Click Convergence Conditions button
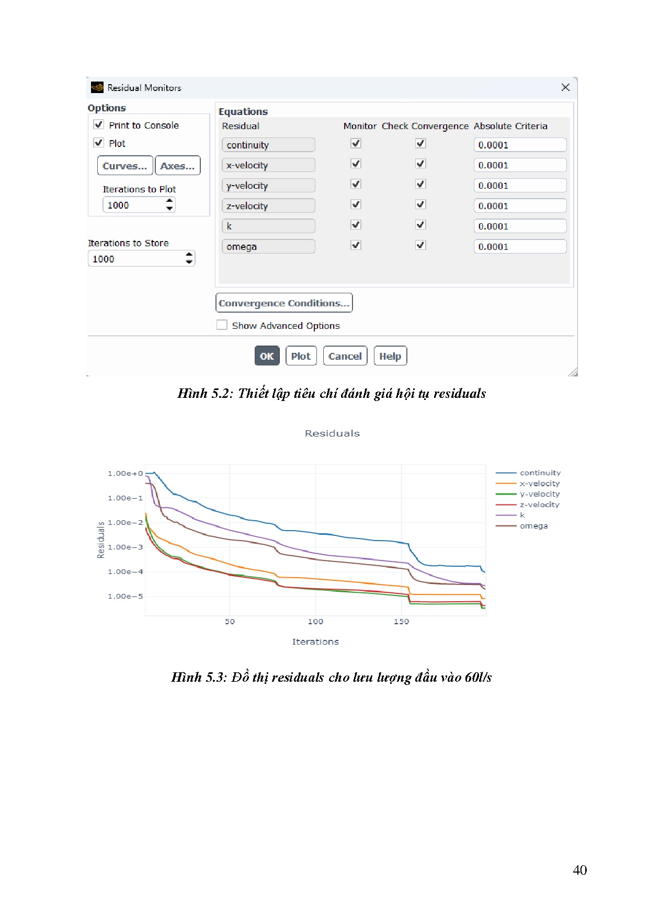 pyautogui.click(x=284, y=303)
